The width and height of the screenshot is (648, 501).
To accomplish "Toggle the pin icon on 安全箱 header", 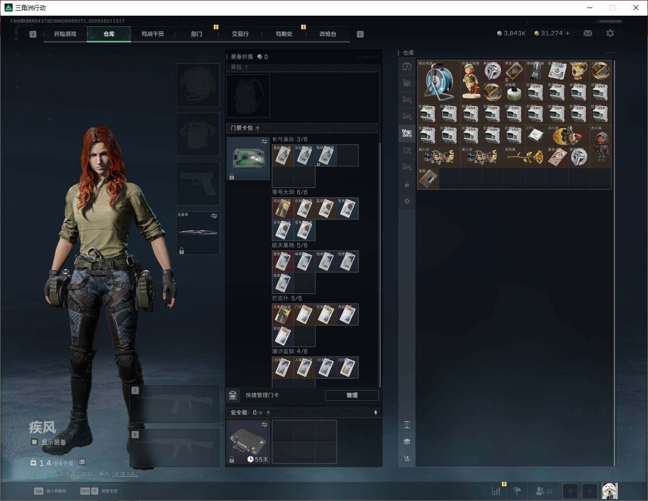I will coord(375,413).
